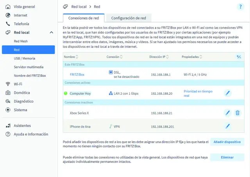Edit the Xbox Series X entry

click(x=227, y=113)
